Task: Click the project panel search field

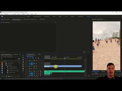Action: pos(9,59)
